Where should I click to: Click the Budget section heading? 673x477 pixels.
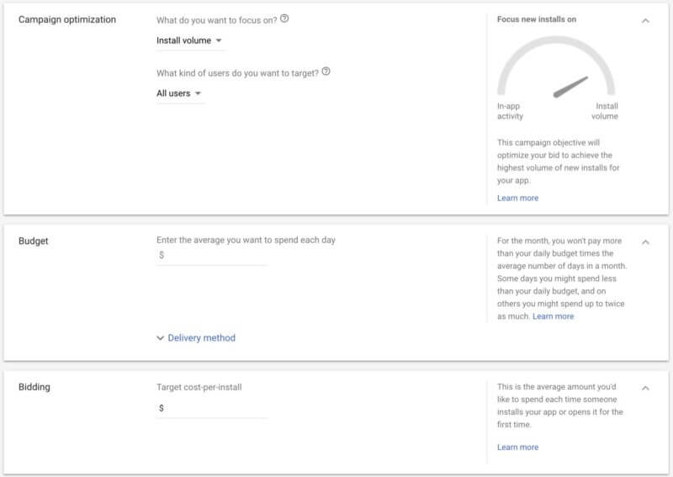[33, 241]
